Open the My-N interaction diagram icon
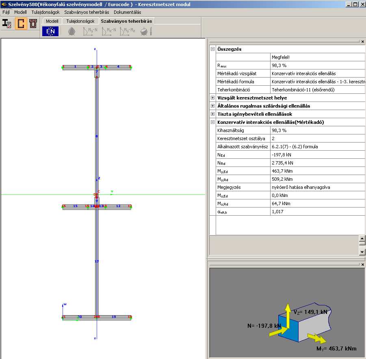The image size is (366, 359). click(90, 31)
